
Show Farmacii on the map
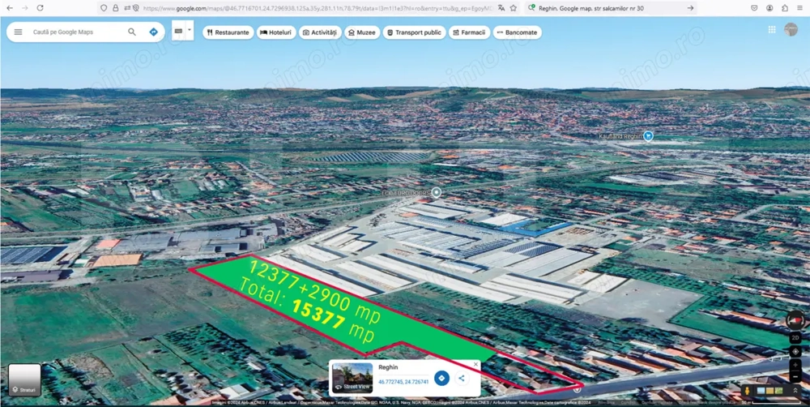(469, 32)
